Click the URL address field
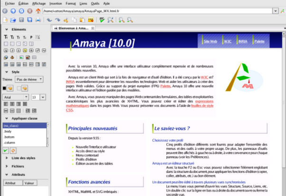Viewport: 286px width, 196px height. pyautogui.click(x=157, y=11)
